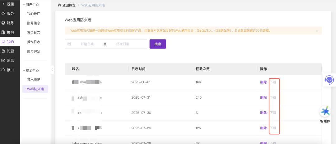Open the 智能体 AI assistant icon
Screen dimensions: 336x144
[x=325, y=111]
